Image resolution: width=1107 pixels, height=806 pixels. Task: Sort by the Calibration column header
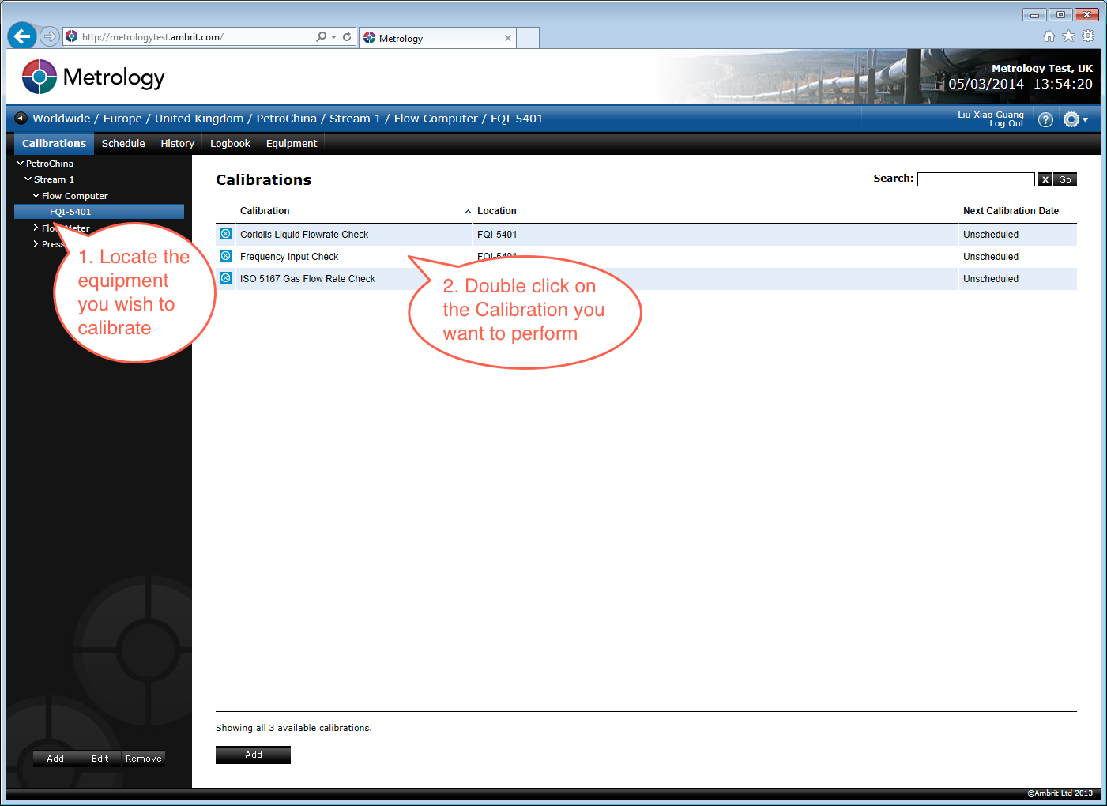click(x=265, y=211)
